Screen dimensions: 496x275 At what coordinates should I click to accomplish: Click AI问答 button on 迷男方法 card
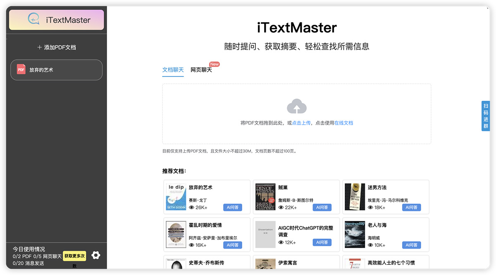pyautogui.click(x=411, y=207)
